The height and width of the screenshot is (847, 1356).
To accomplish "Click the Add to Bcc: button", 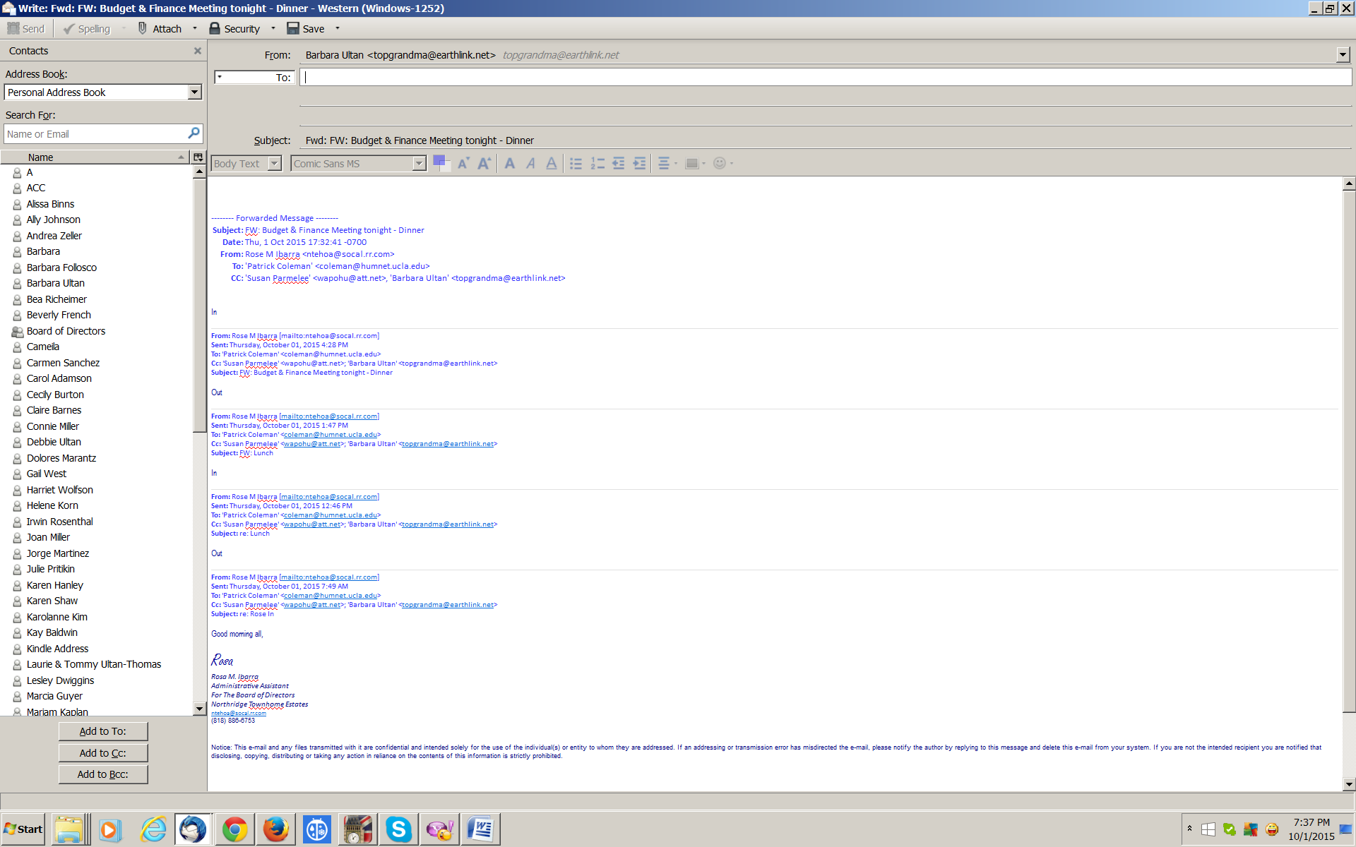I will pyautogui.click(x=103, y=774).
